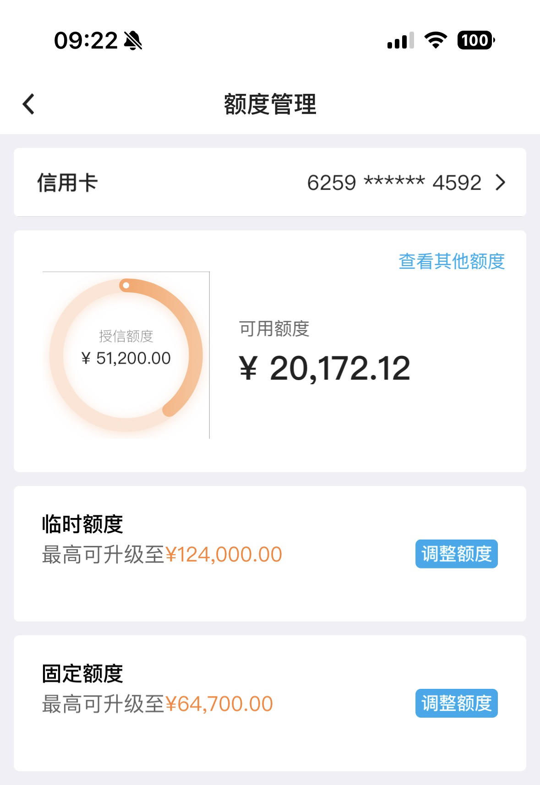Tap the orange circular credit progress ring
This screenshot has width=540, height=785.
(126, 355)
